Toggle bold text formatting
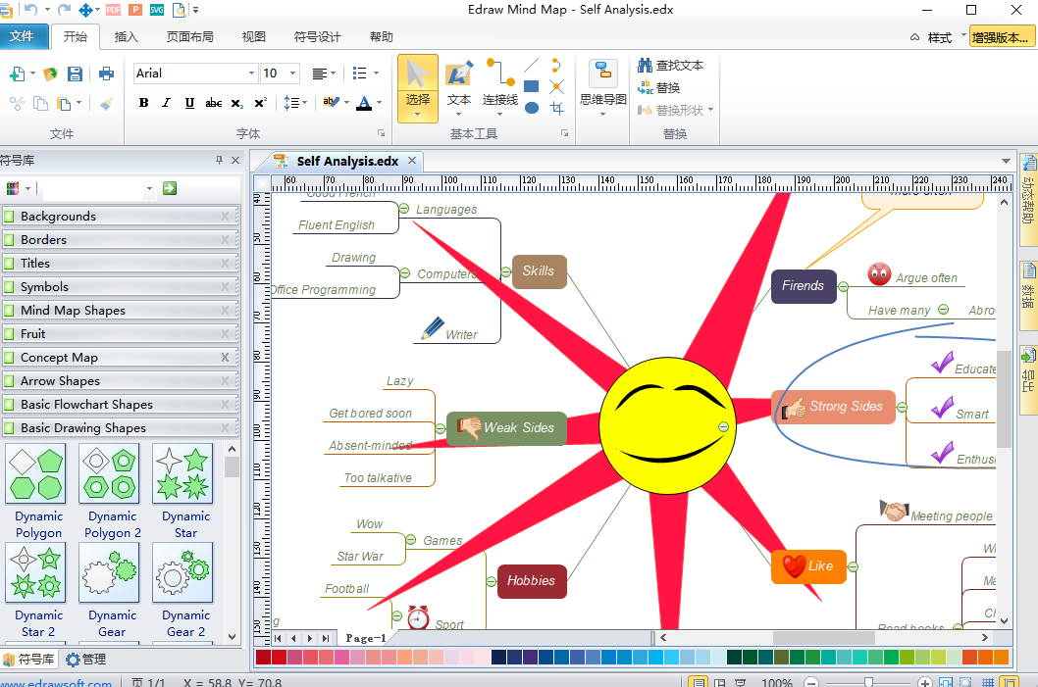Viewport: 1038px width, 687px height. click(144, 103)
